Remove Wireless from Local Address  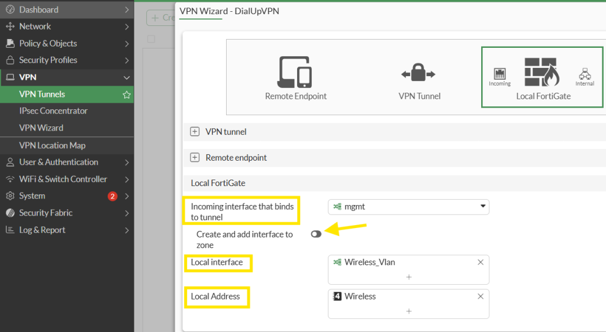tap(480, 297)
